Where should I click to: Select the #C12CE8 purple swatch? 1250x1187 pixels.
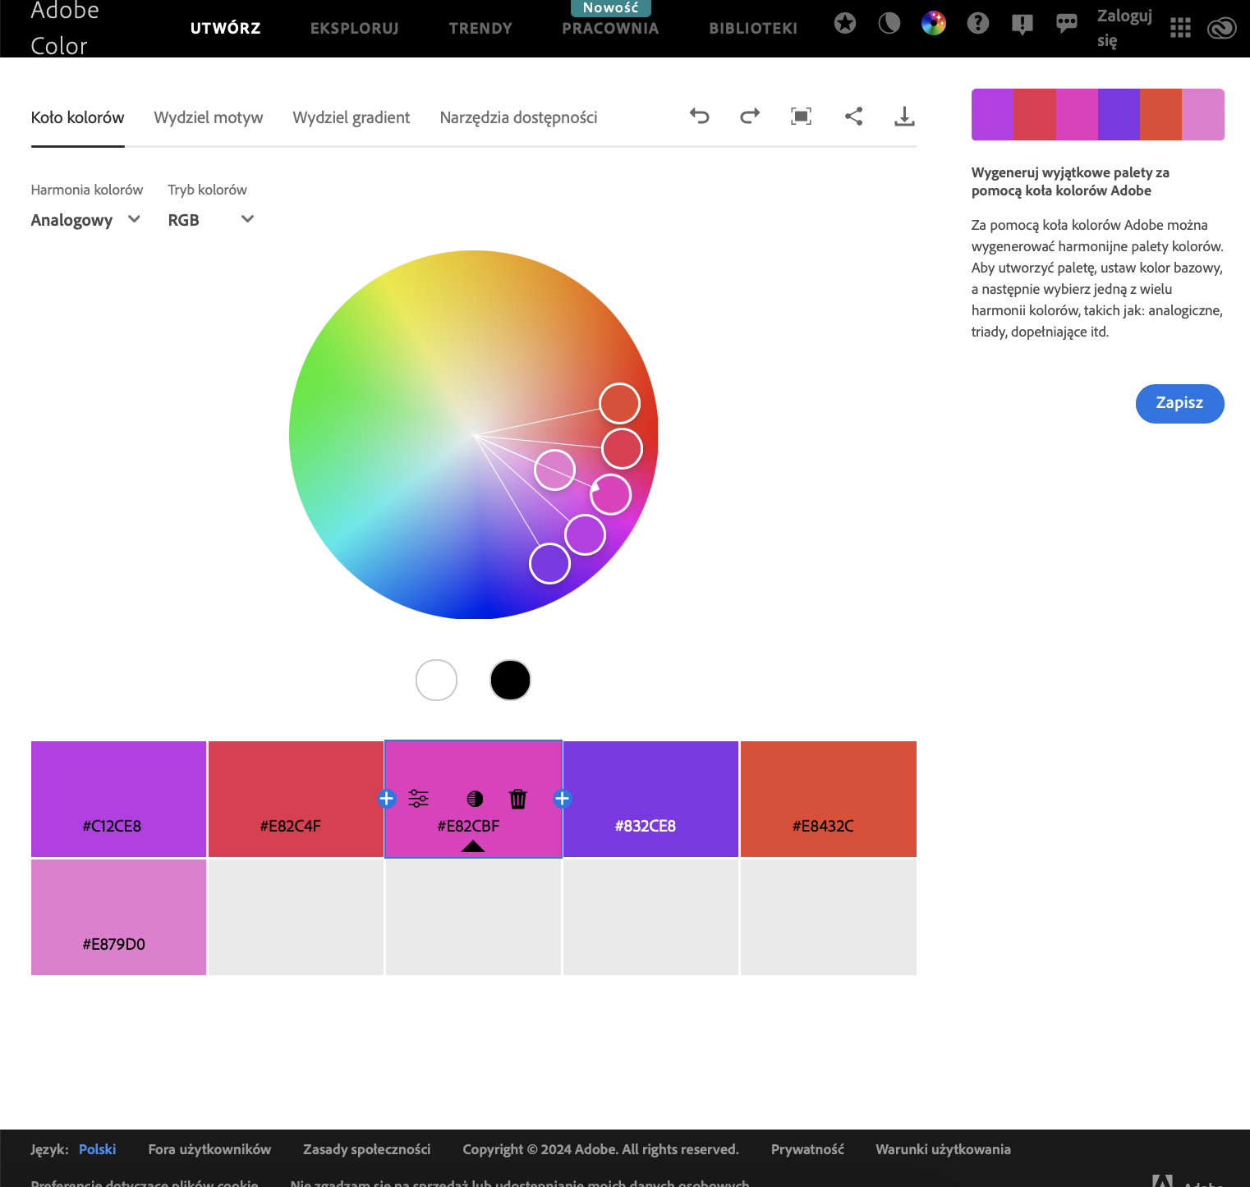point(118,799)
